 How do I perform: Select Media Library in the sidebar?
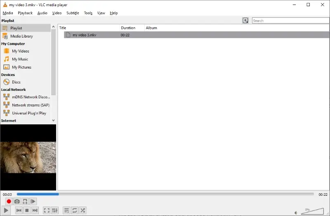pyautogui.click(x=21, y=36)
